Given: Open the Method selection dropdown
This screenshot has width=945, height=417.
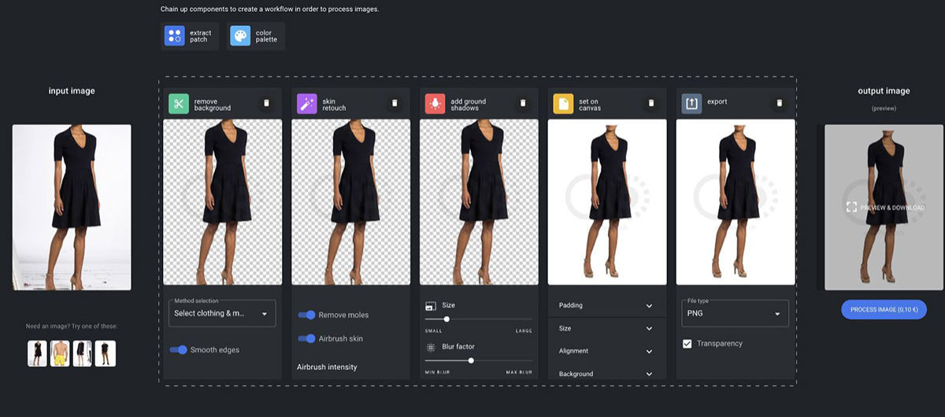Looking at the screenshot, I should pos(222,313).
